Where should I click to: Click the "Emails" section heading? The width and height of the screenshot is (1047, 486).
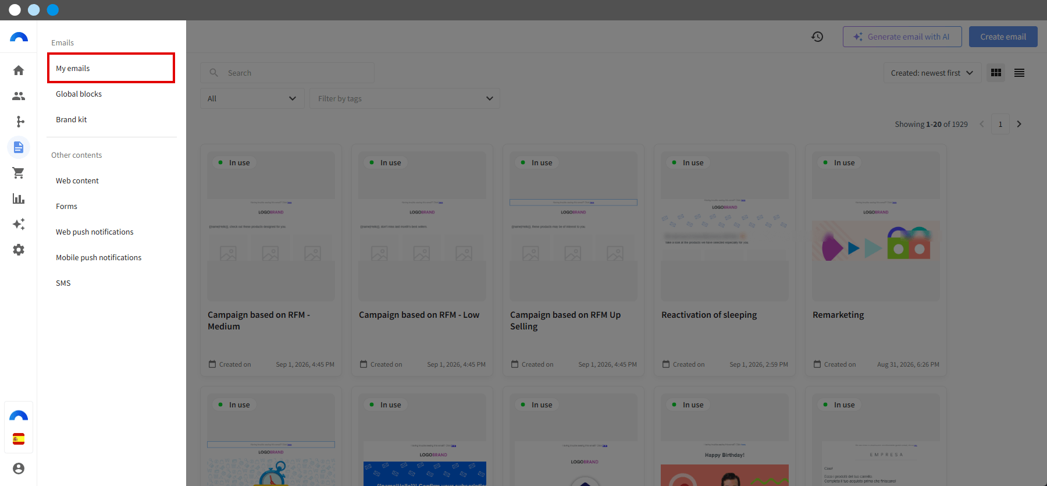pyautogui.click(x=62, y=42)
